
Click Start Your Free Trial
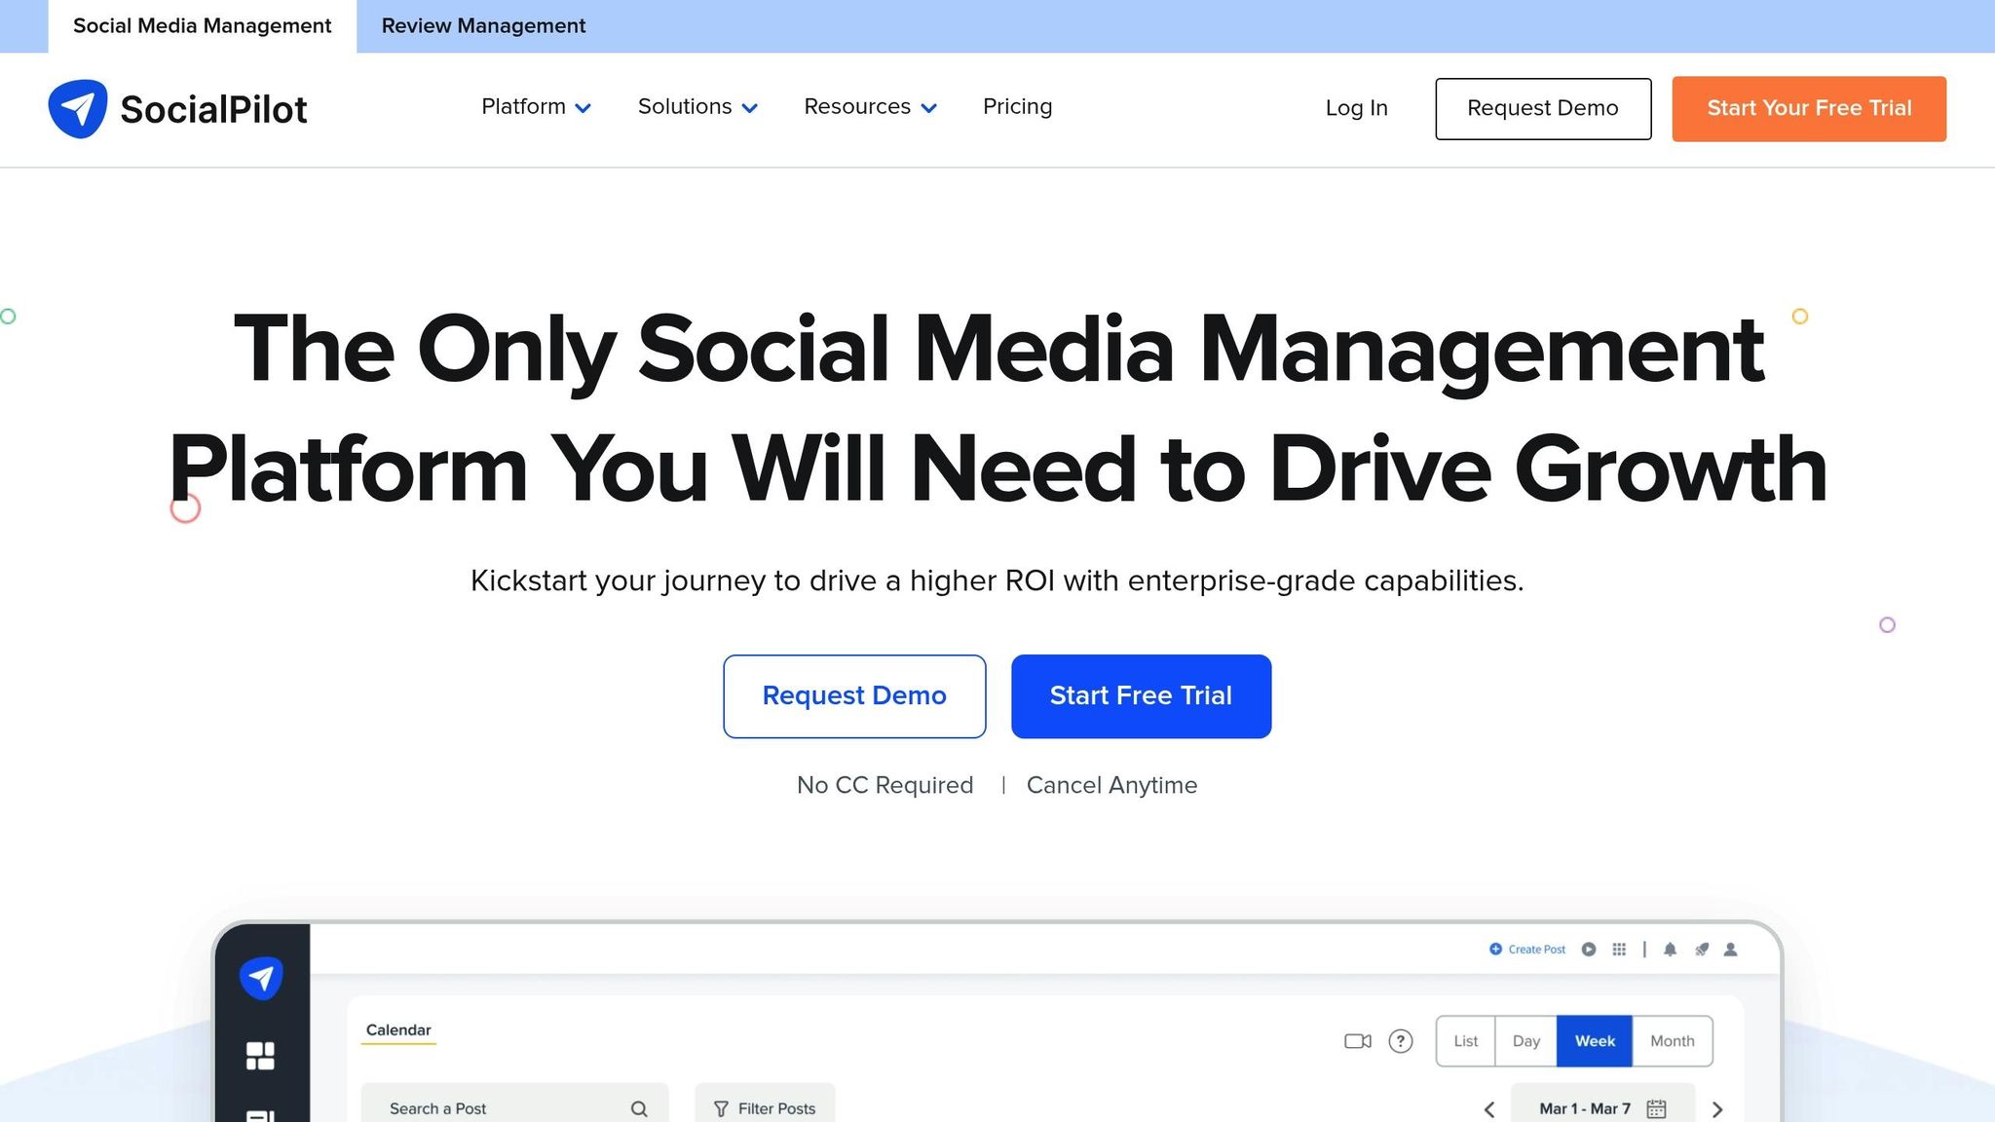(1808, 108)
